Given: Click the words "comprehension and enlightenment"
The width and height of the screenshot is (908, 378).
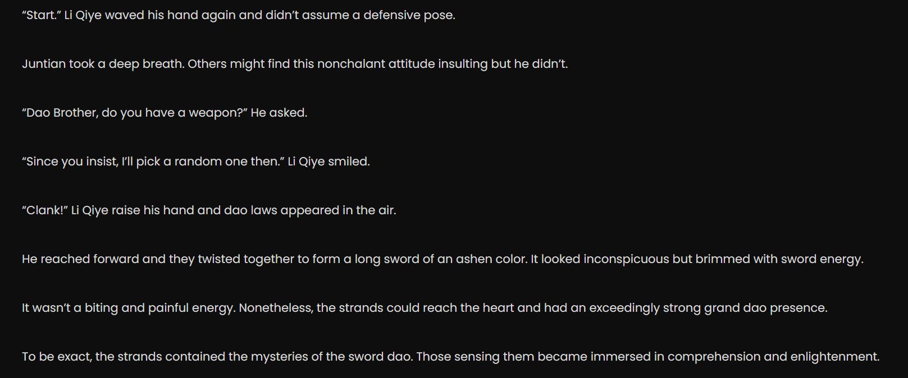Looking at the screenshot, I should [772, 357].
